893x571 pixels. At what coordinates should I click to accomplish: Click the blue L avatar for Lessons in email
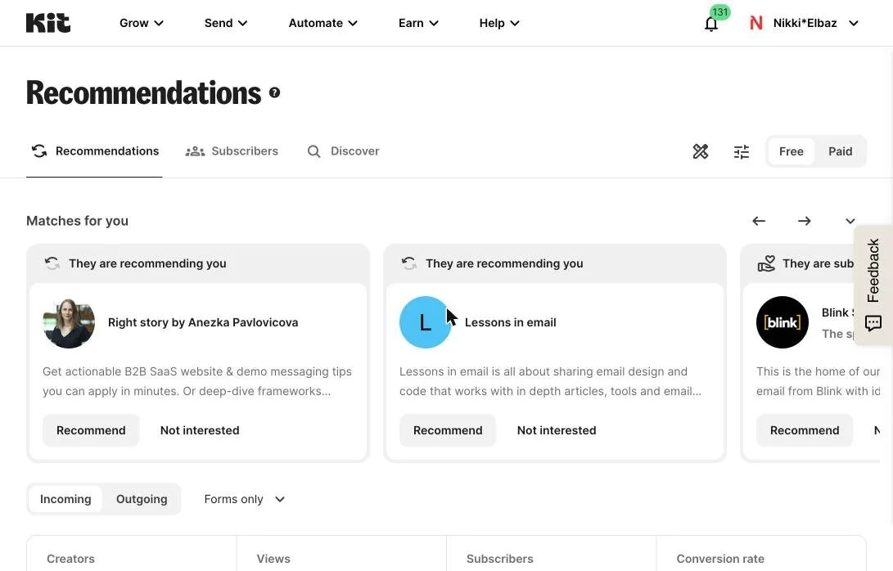(x=425, y=322)
